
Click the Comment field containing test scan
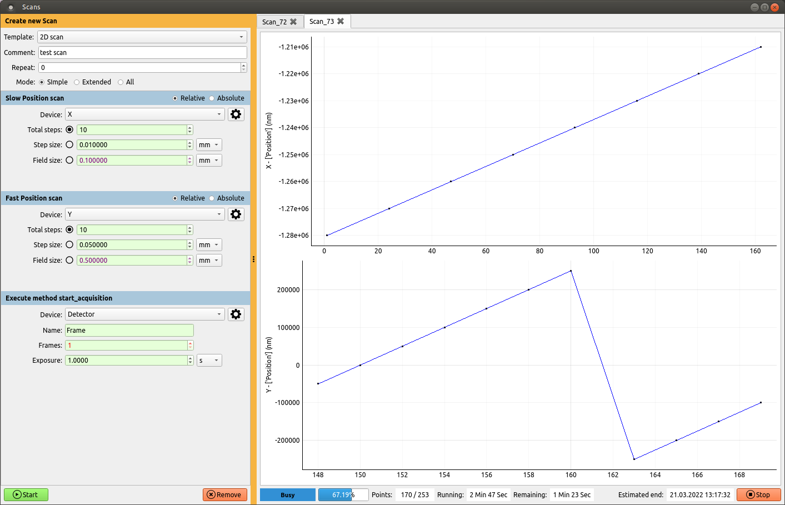point(142,53)
